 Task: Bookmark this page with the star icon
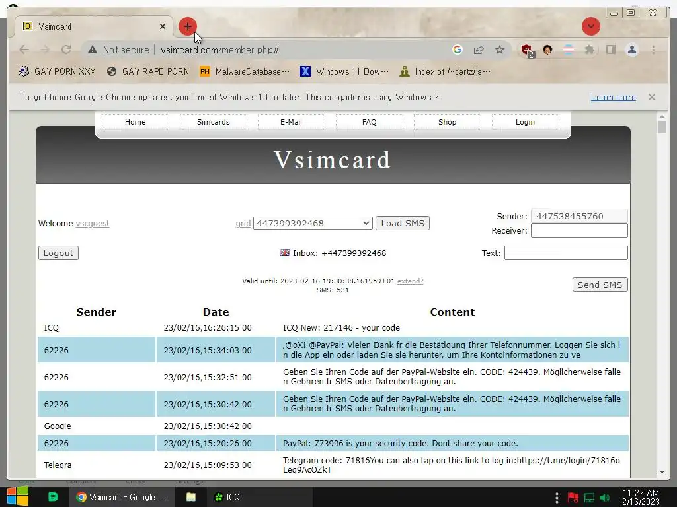click(x=500, y=50)
